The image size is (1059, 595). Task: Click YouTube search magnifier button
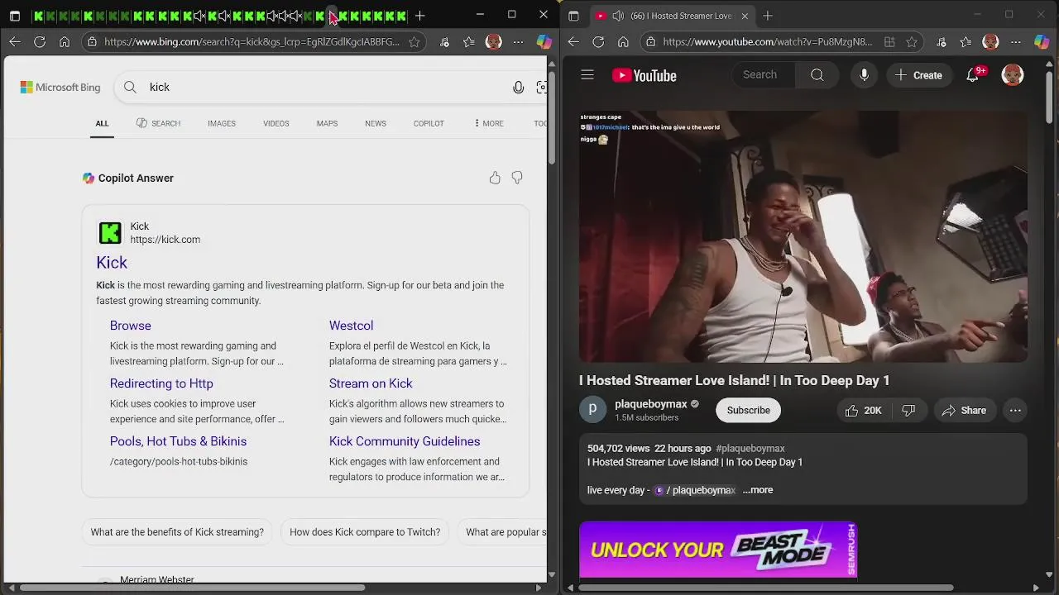tap(817, 75)
